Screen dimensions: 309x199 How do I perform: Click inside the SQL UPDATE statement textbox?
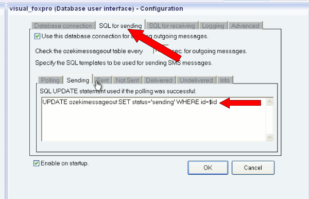click(153, 119)
